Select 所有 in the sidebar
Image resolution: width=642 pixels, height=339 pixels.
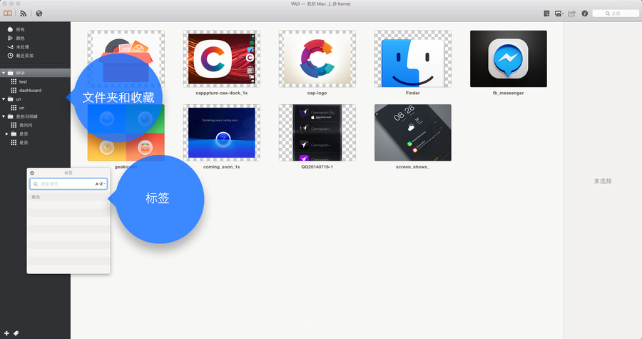click(x=20, y=29)
